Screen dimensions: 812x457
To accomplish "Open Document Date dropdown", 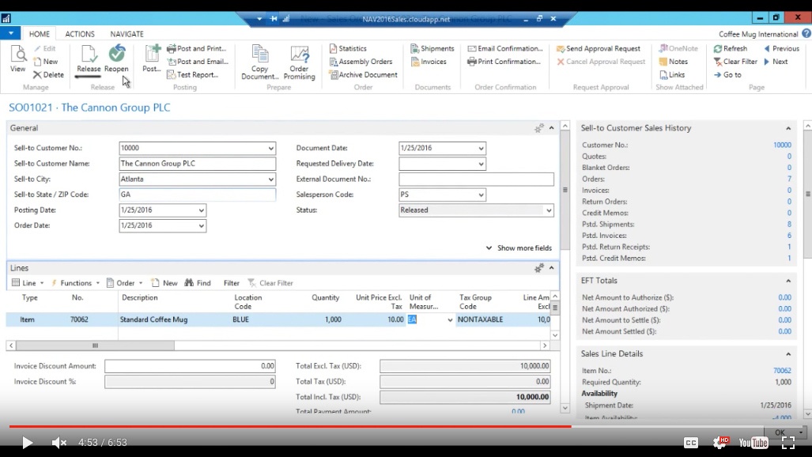I will pos(481,148).
